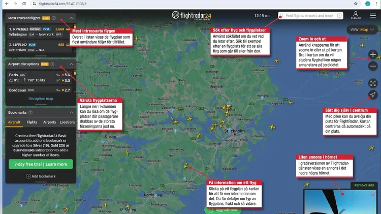Image resolution: width=381 pixels, height=214 pixels.
Task: Click the plane icon southwest of Nyköping callout
Action: point(185,166)
